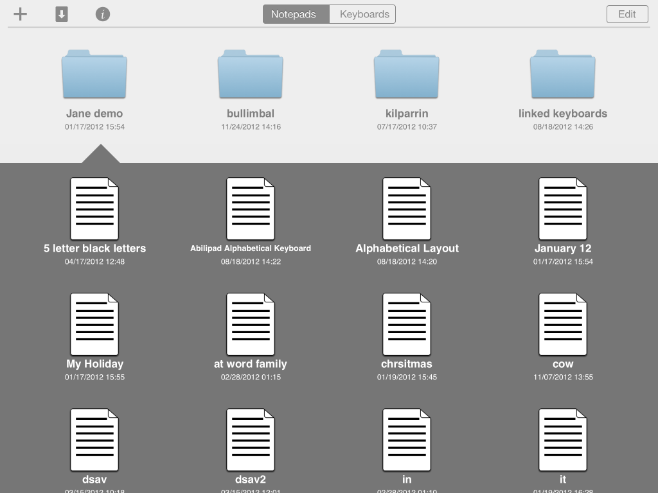Viewport: 658px width, 493px height.
Task: Switch to the Keyboards tab
Action: [362, 13]
